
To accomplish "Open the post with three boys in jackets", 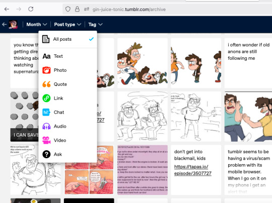I will [196, 63].
